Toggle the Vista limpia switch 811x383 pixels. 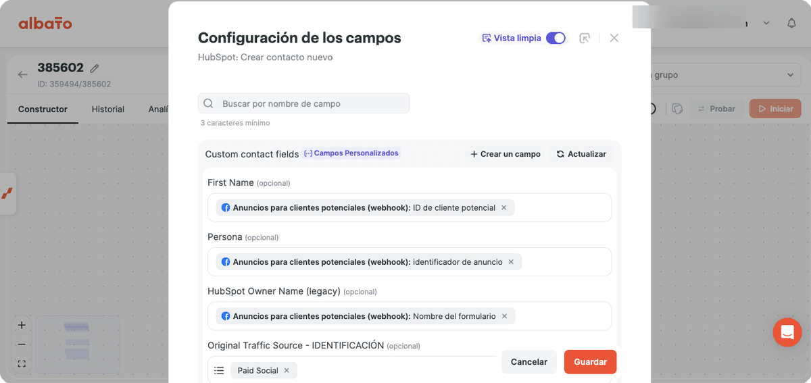tap(556, 38)
